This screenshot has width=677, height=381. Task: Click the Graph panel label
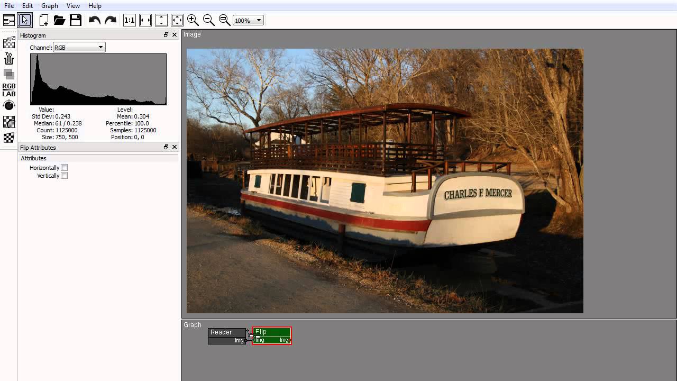point(193,325)
